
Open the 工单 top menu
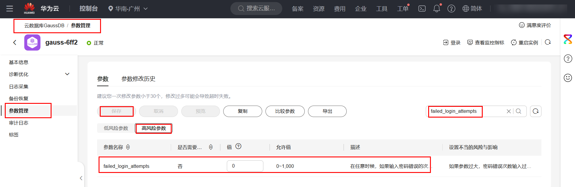(x=403, y=9)
